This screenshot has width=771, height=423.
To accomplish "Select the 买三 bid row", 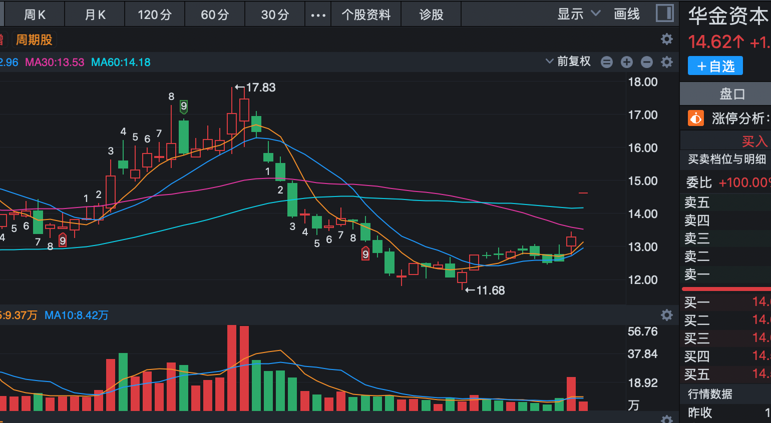I will [x=725, y=338].
